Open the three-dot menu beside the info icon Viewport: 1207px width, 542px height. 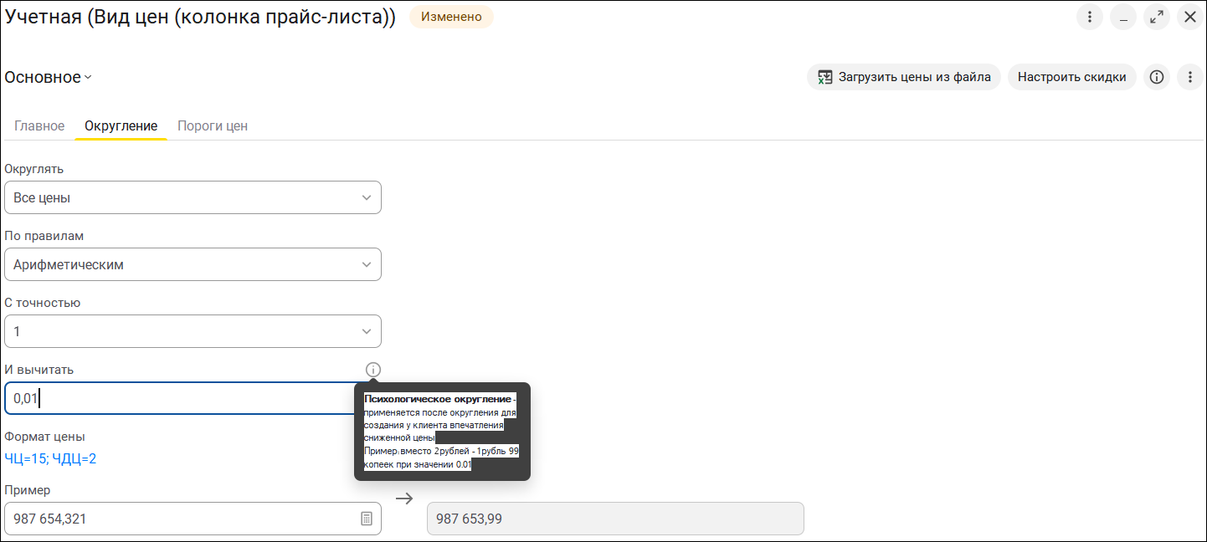coord(1190,77)
